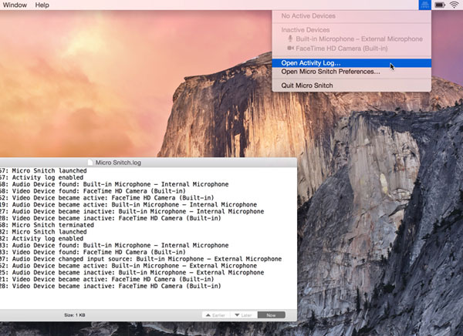Click the Size: 1 KB status text
The width and height of the screenshot is (463, 336).
pyautogui.click(x=75, y=315)
